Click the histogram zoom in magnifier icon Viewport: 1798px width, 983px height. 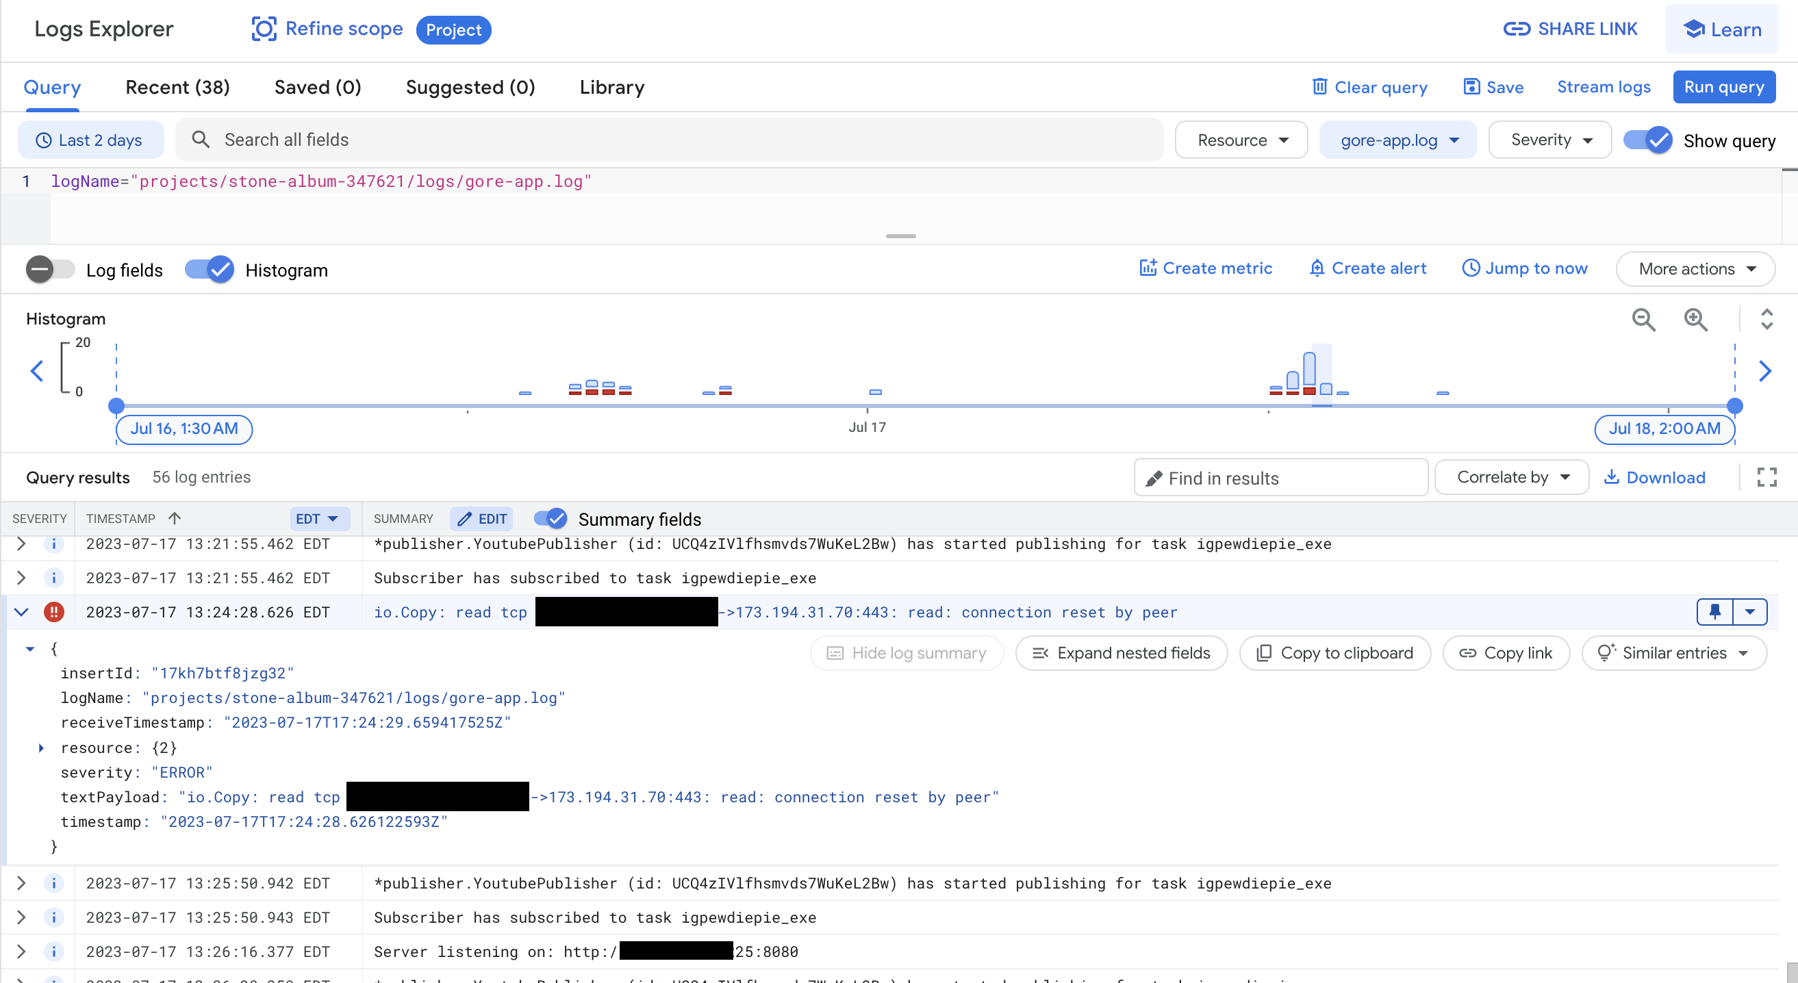(1695, 320)
